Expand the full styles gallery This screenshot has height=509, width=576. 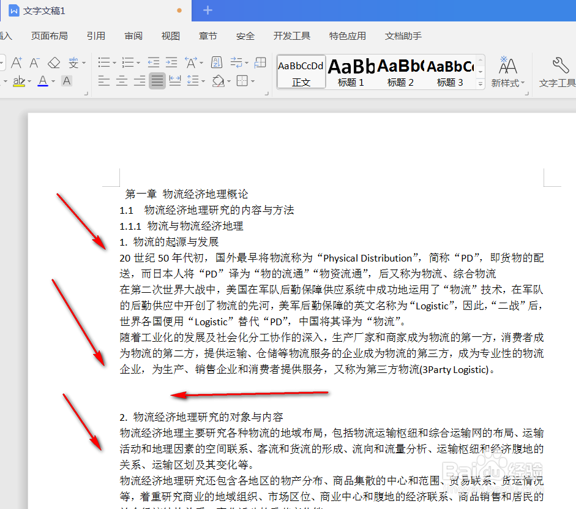(x=480, y=84)
